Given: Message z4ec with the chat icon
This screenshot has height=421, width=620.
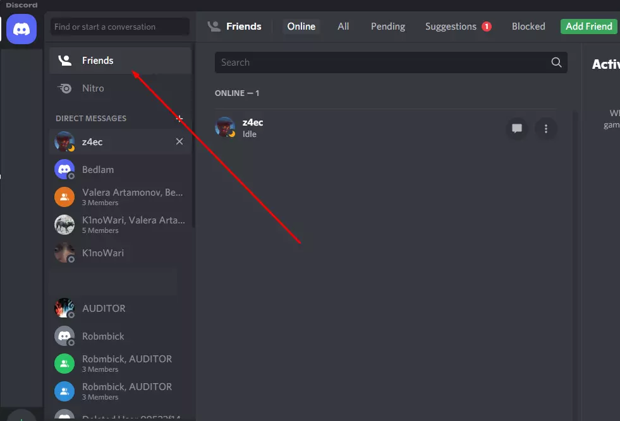Looking at the screenshot, I should [517, 128].
